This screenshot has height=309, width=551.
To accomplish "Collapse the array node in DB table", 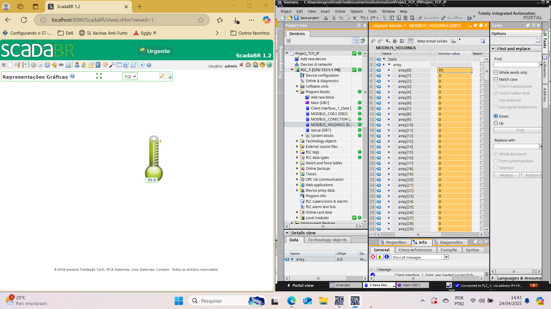I will pyautogui.click(x=389, y=65).
